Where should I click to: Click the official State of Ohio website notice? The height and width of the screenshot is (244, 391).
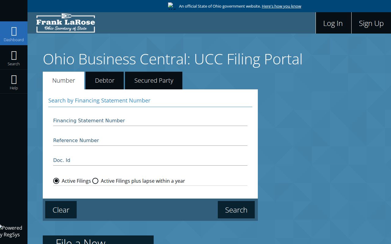[x=220, y=6]
